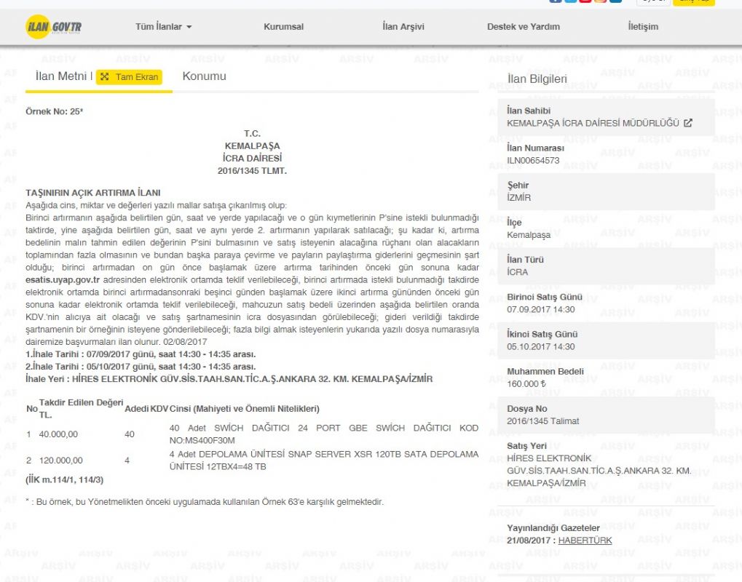Open KEMALPAŞA İCRA DAİRESİ MÜDÜRLÜĞÜ owner link
Screen dimensions: 742x582
pyautogui.click(x=593, y=123)
